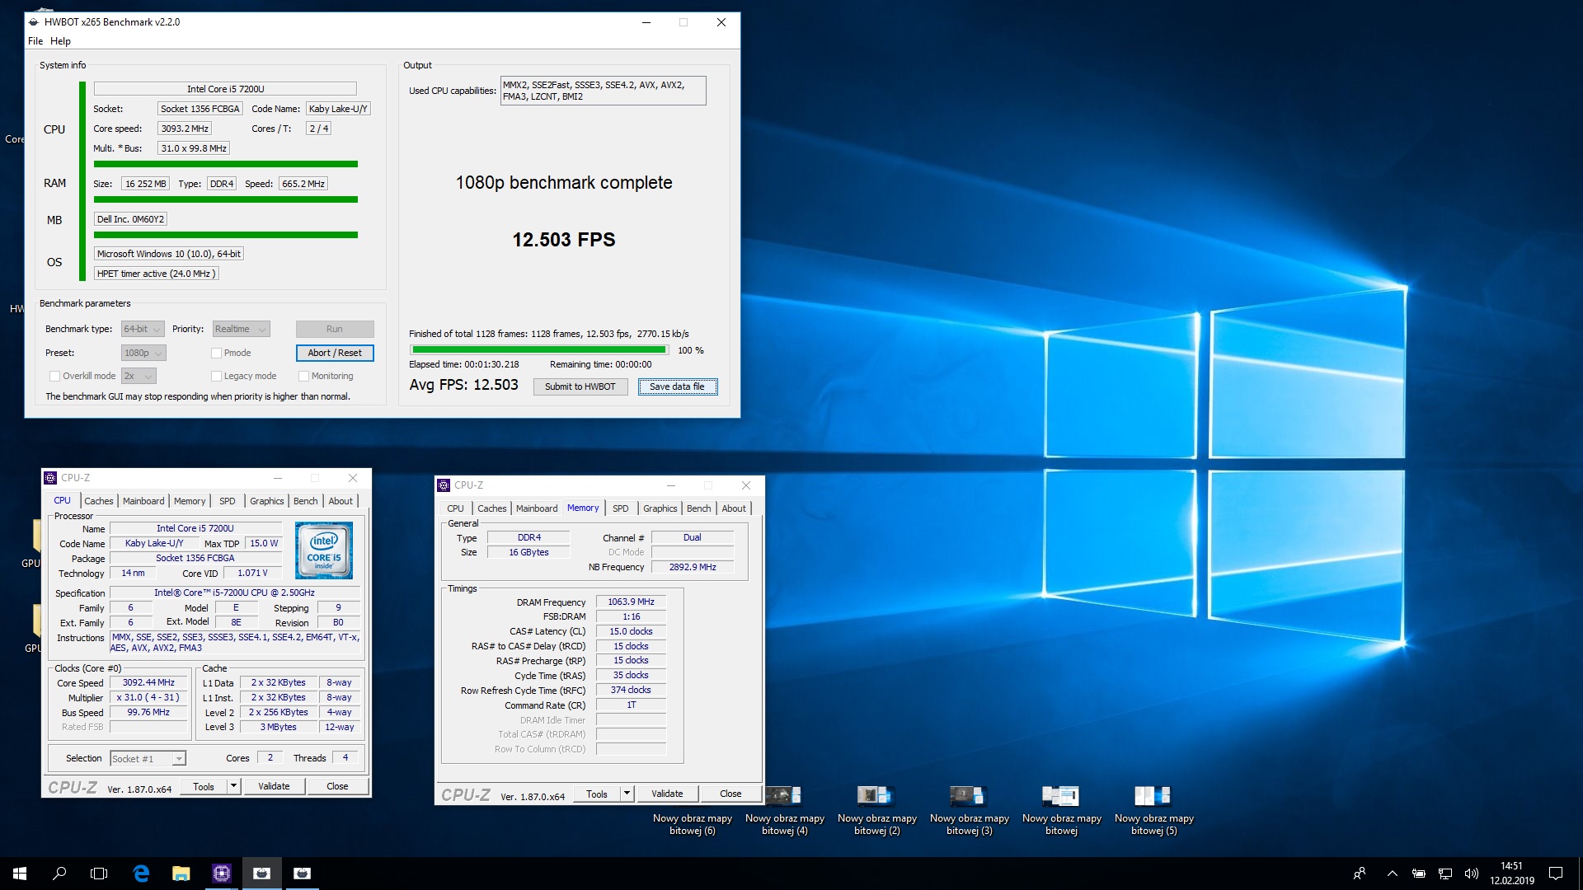The image size is (1583, 890).
Task: Toggle Pmode checkbox
Action: click(x=216, y=354)
